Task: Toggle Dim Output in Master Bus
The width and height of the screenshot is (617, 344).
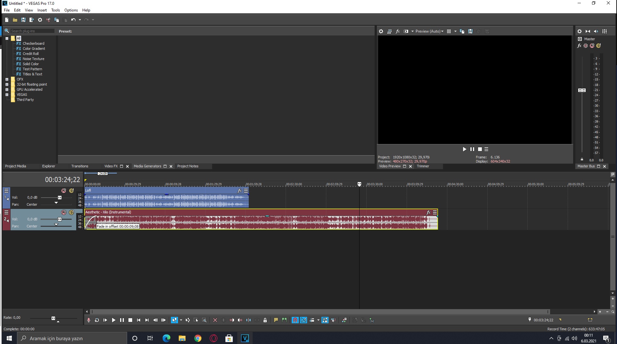Action: point(596,31)
